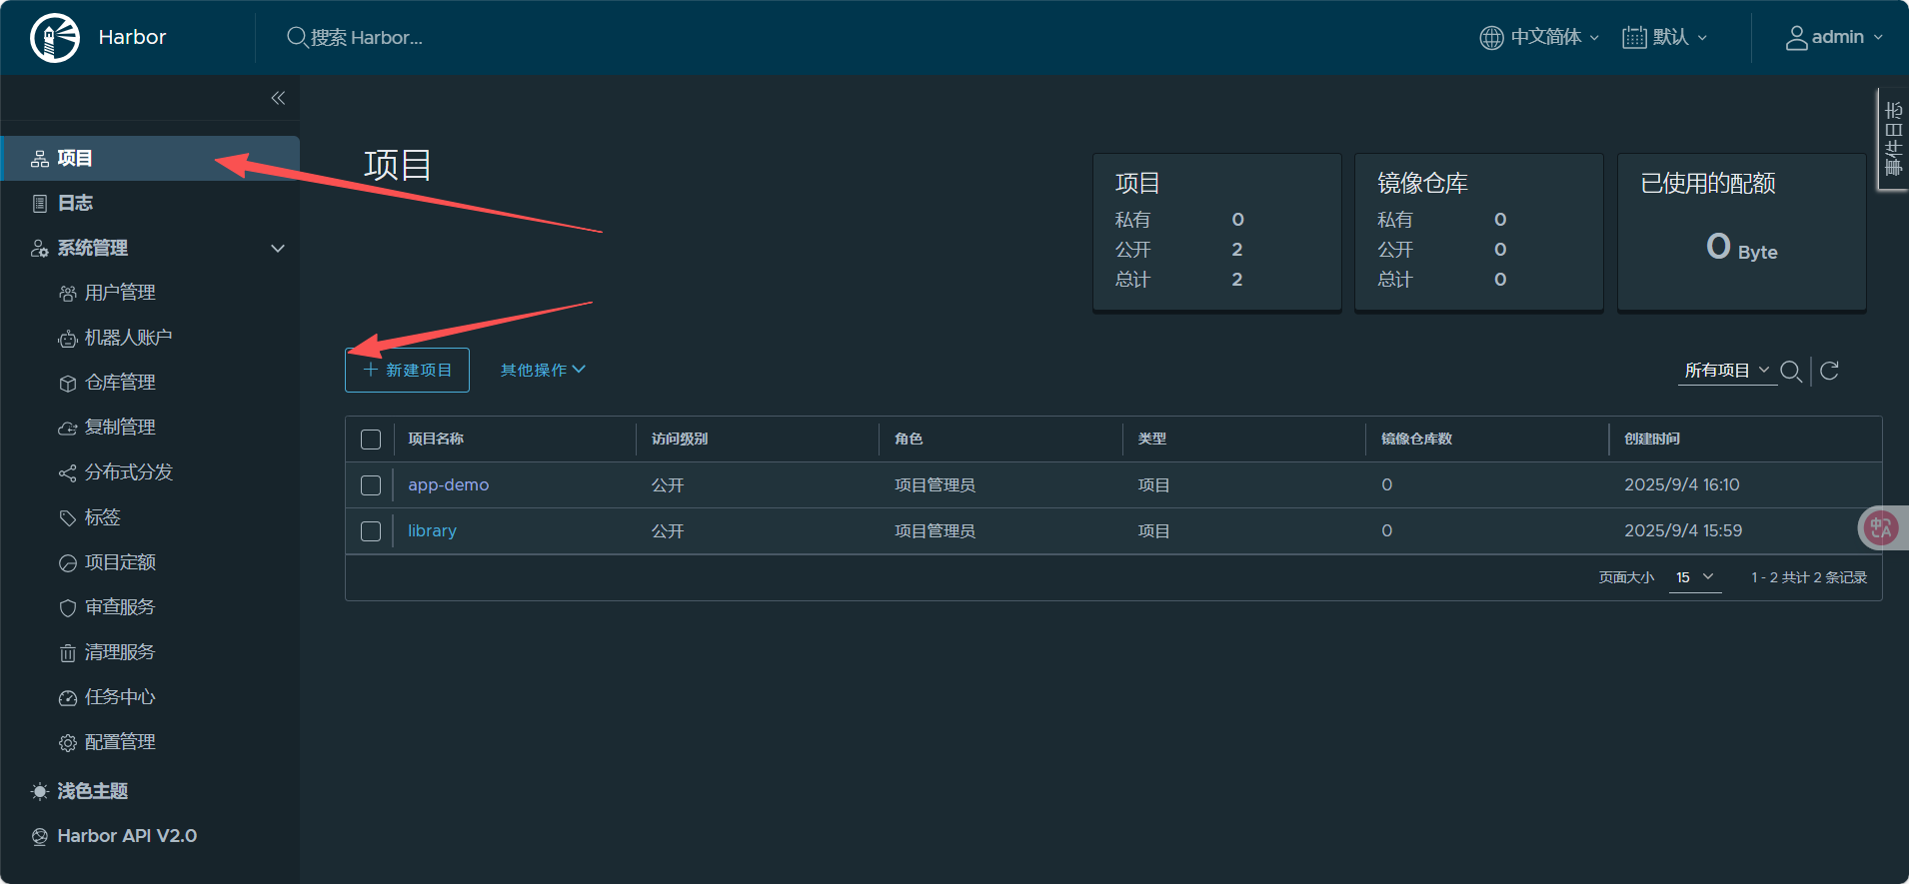Click the 日志 log icon in sidebar
This screenshot has width=1909, height=884.
coord(40,204)
